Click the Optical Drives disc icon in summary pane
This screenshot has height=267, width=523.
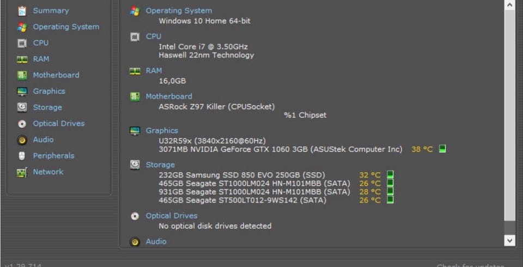135,216
